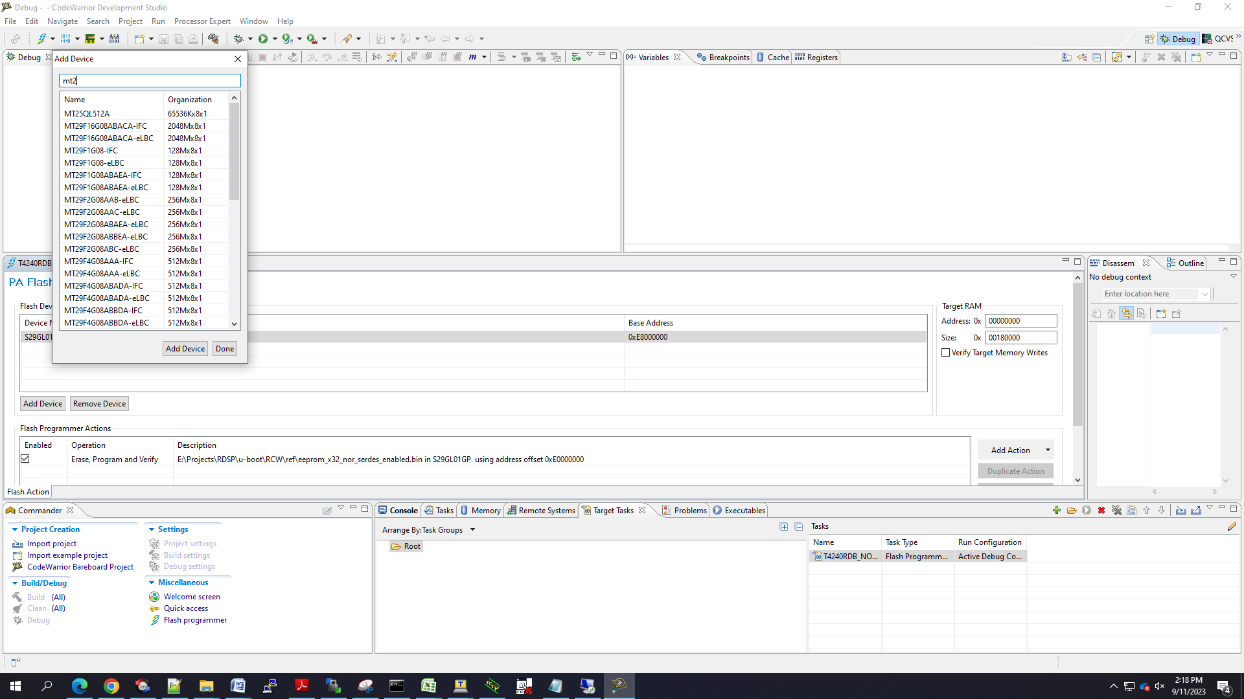Click the device list vertical scrollbar
The width and height of the screenshot is (1244, 699).
(x=235, y=152)
